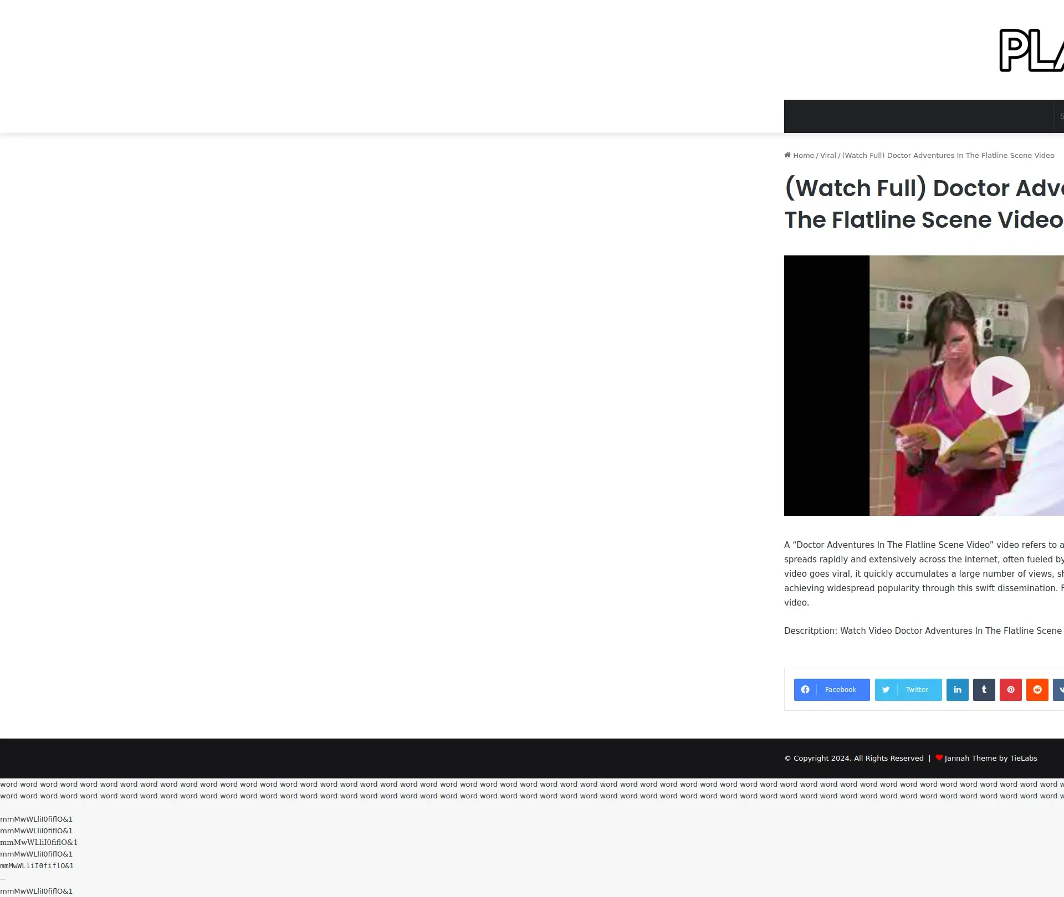Open the Viral category breadcrumb
Image resolution: width=1064 pixels, height=897 pixels.
click(x=828, y=156)
